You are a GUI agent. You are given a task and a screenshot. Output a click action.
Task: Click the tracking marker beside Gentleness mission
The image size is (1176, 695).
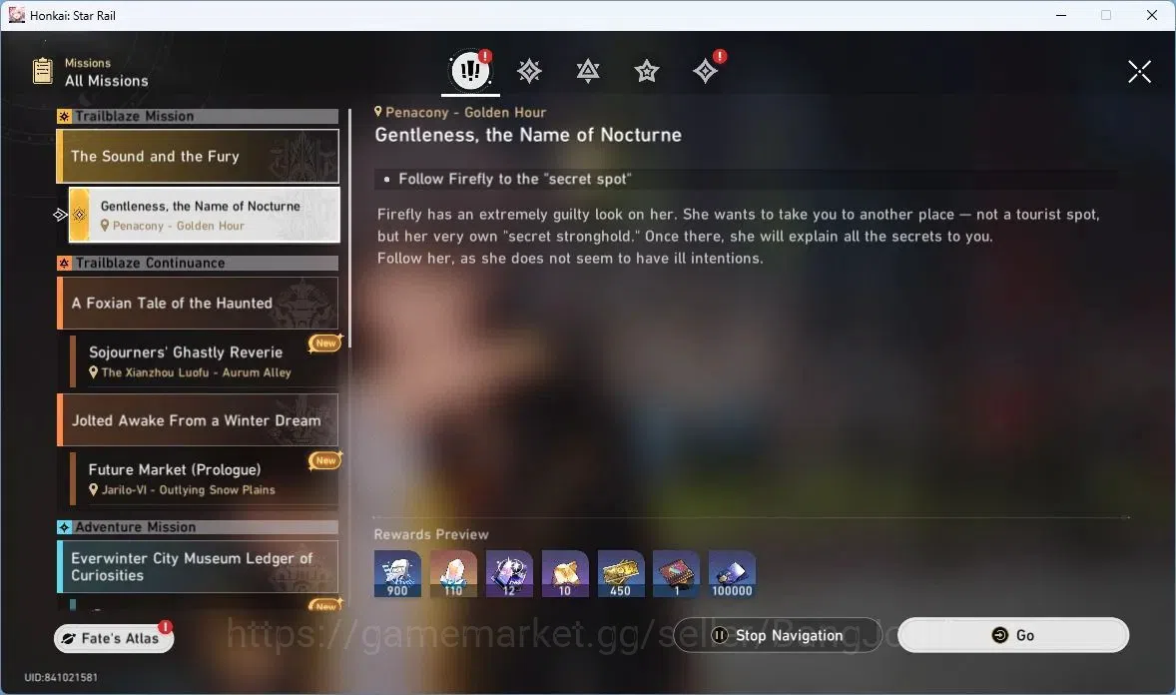[x=60, y=216]
